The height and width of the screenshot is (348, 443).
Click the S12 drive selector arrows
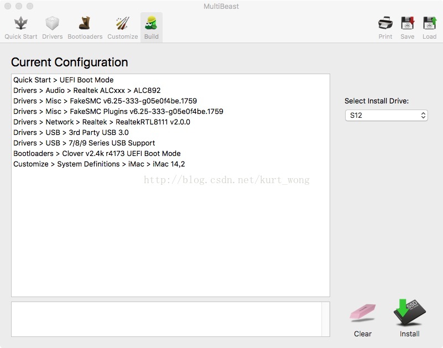pyautogui.click(x=423, y=115)
